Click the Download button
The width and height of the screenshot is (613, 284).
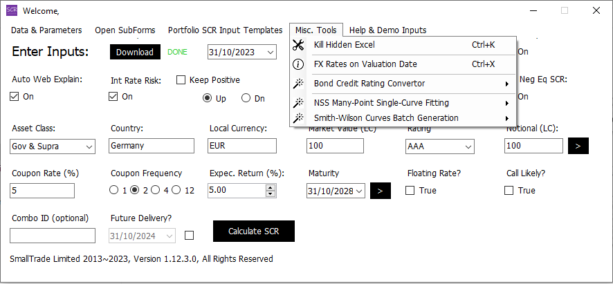[135, 53]
